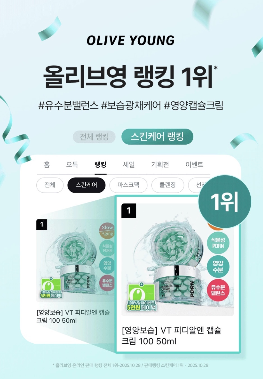Click the 식물성 PDRN badge on enlarged card
Image resolution: width=263 pixels, height=379 pixels.
coord(218,243)
